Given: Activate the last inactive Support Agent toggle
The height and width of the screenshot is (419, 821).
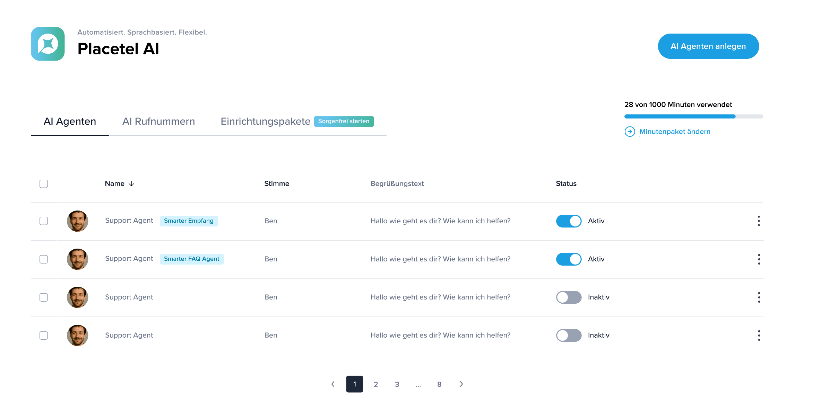Looking at the screenshot, I should [569, 335].
